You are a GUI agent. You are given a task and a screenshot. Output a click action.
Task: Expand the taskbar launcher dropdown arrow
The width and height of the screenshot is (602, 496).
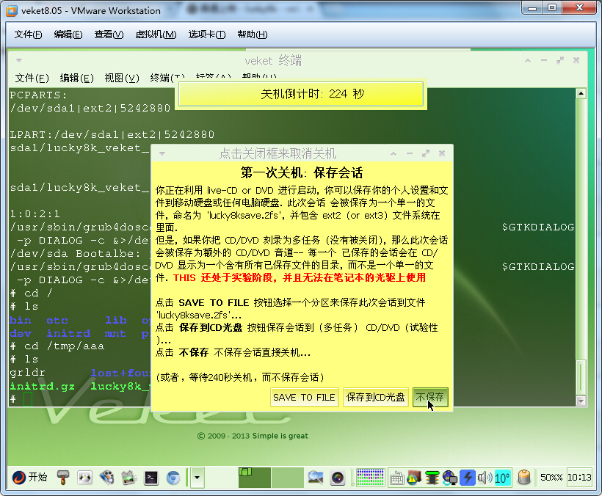pyautogui.click(x=197, y=478)
